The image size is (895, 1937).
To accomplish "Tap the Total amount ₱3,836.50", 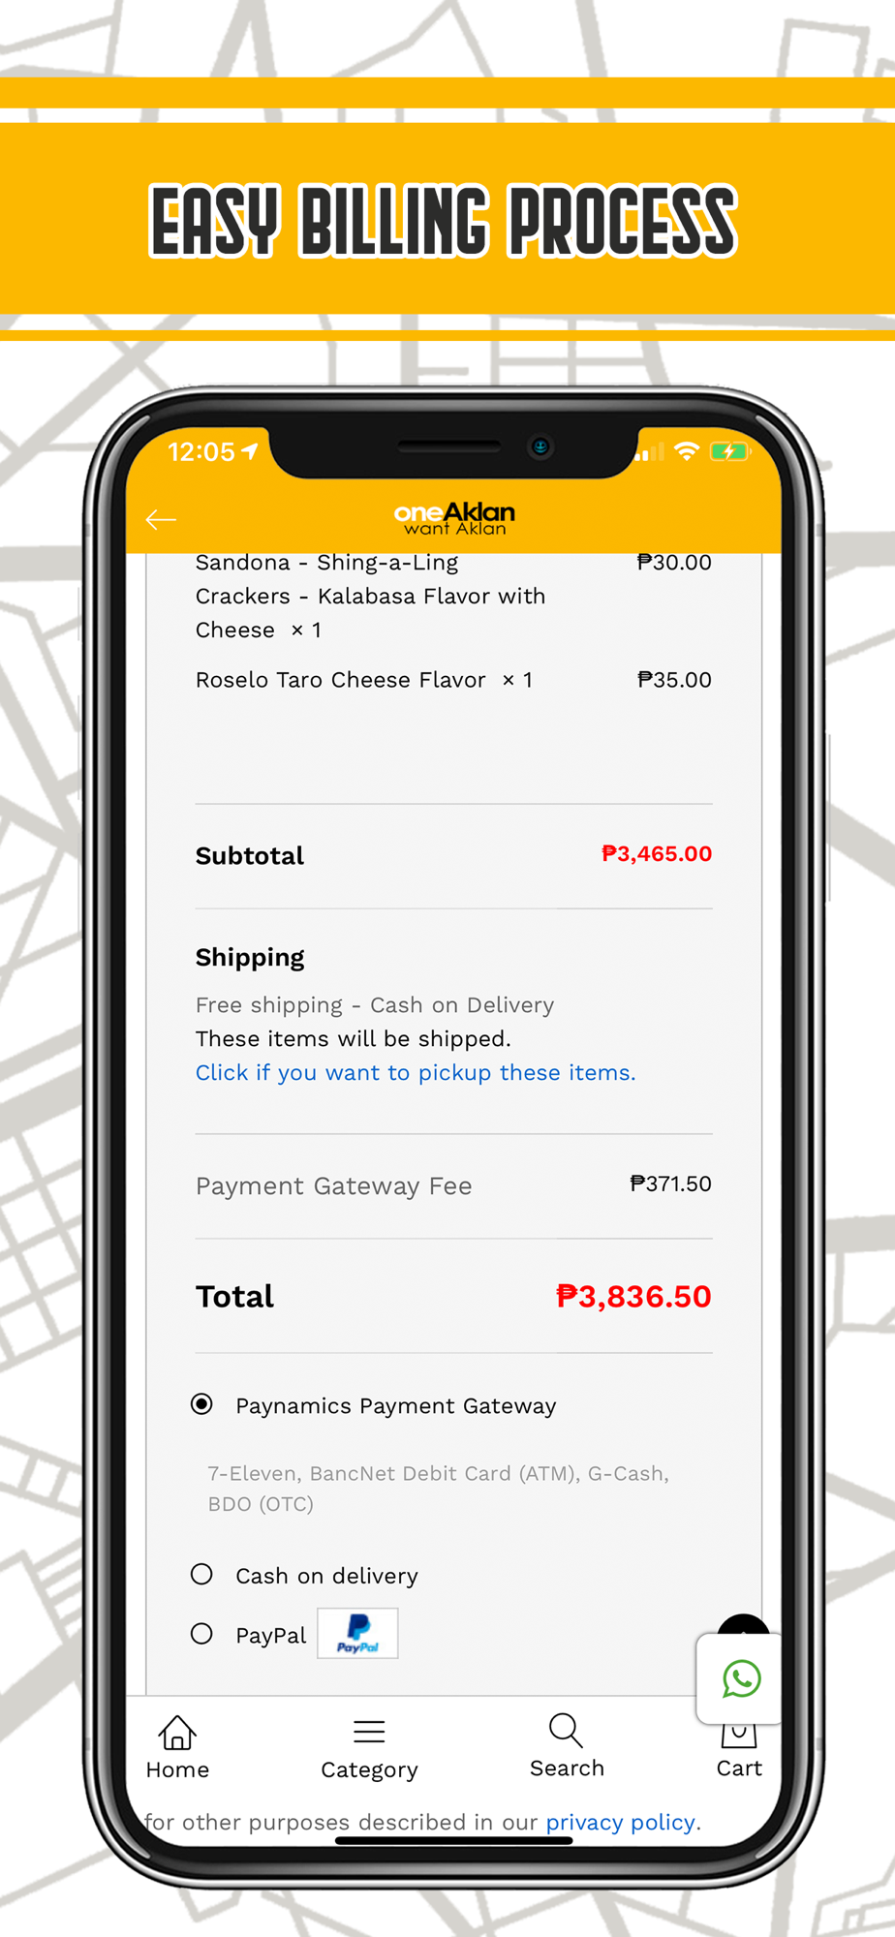I will coord(633,1296).
